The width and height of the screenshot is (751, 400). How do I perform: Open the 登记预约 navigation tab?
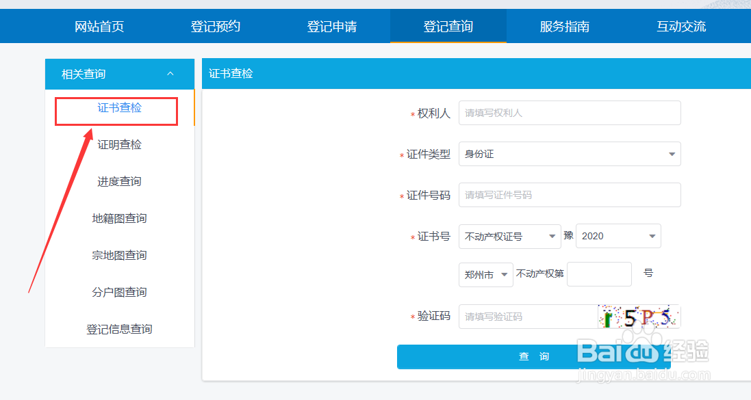pos(216,26)
